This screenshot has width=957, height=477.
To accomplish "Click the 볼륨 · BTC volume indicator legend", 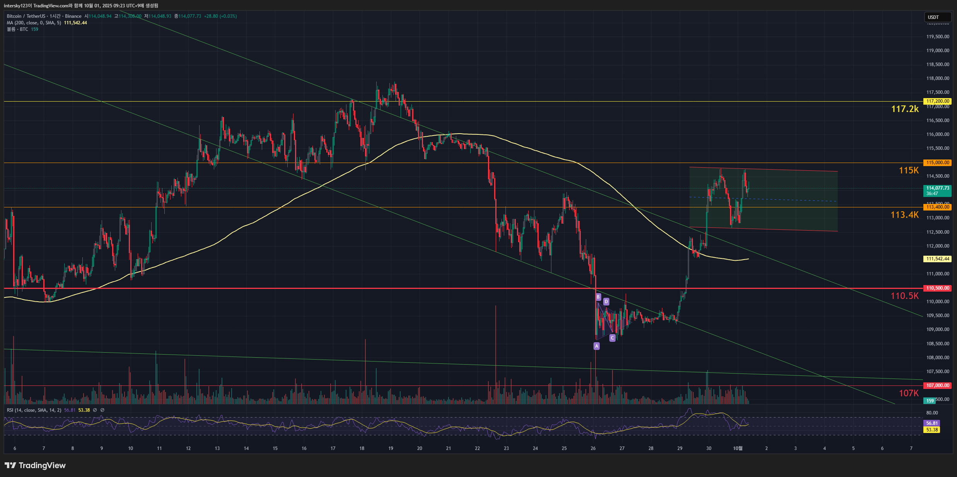I will (17, 29).
